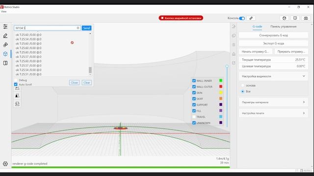Click the green progress bar at bottom
This screenshot has width=314, height=176.
click(121, 167)
